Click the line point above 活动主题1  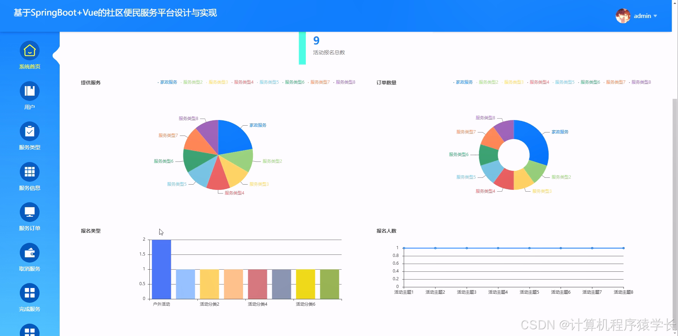404,248
